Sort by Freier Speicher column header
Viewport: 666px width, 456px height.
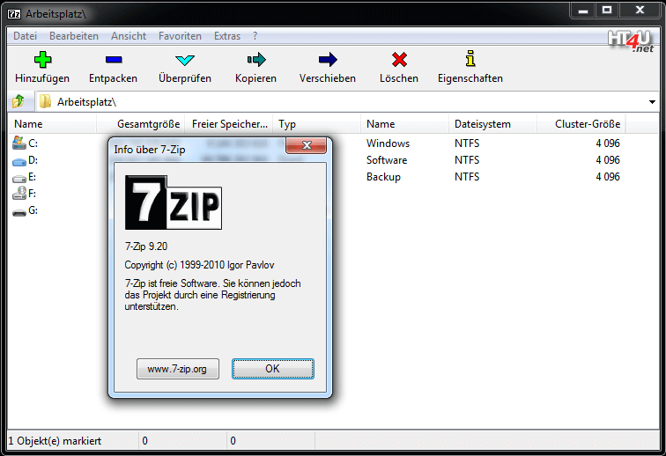click(229, 124)
